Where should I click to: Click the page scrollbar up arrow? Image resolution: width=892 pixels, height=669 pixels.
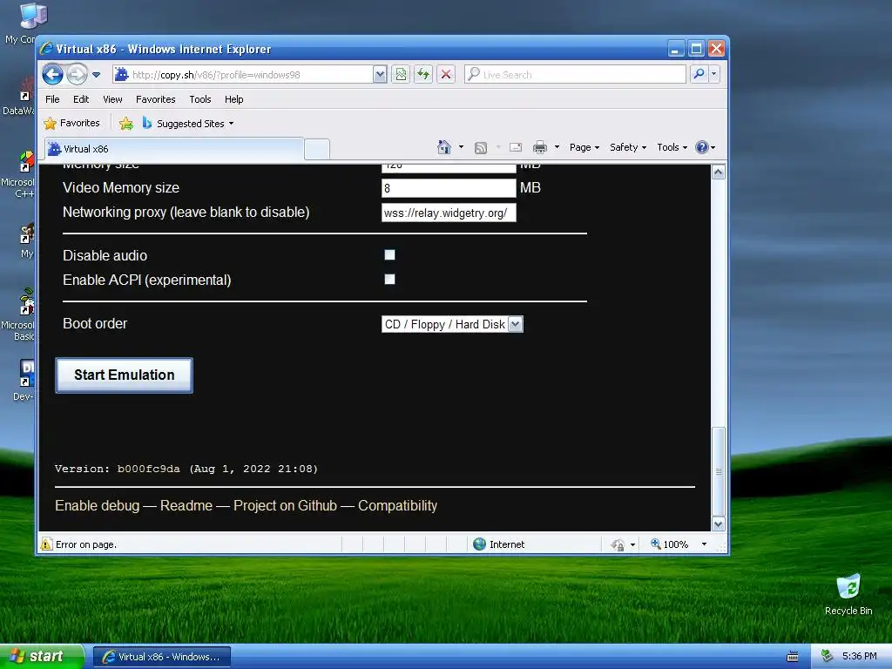719,172
